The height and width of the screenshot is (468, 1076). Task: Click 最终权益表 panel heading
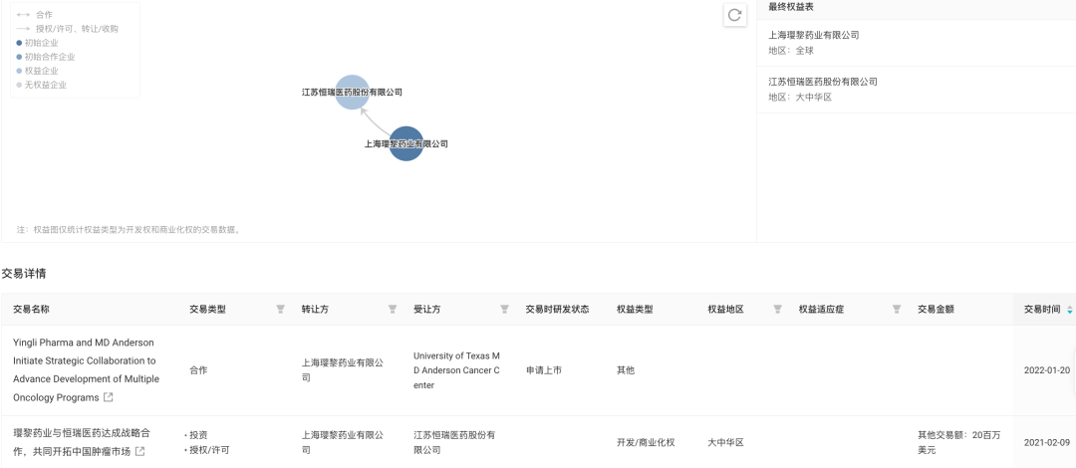(791, 7)
